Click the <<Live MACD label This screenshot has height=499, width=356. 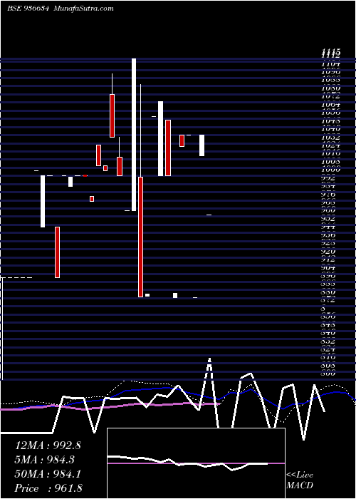pos(300,480)
